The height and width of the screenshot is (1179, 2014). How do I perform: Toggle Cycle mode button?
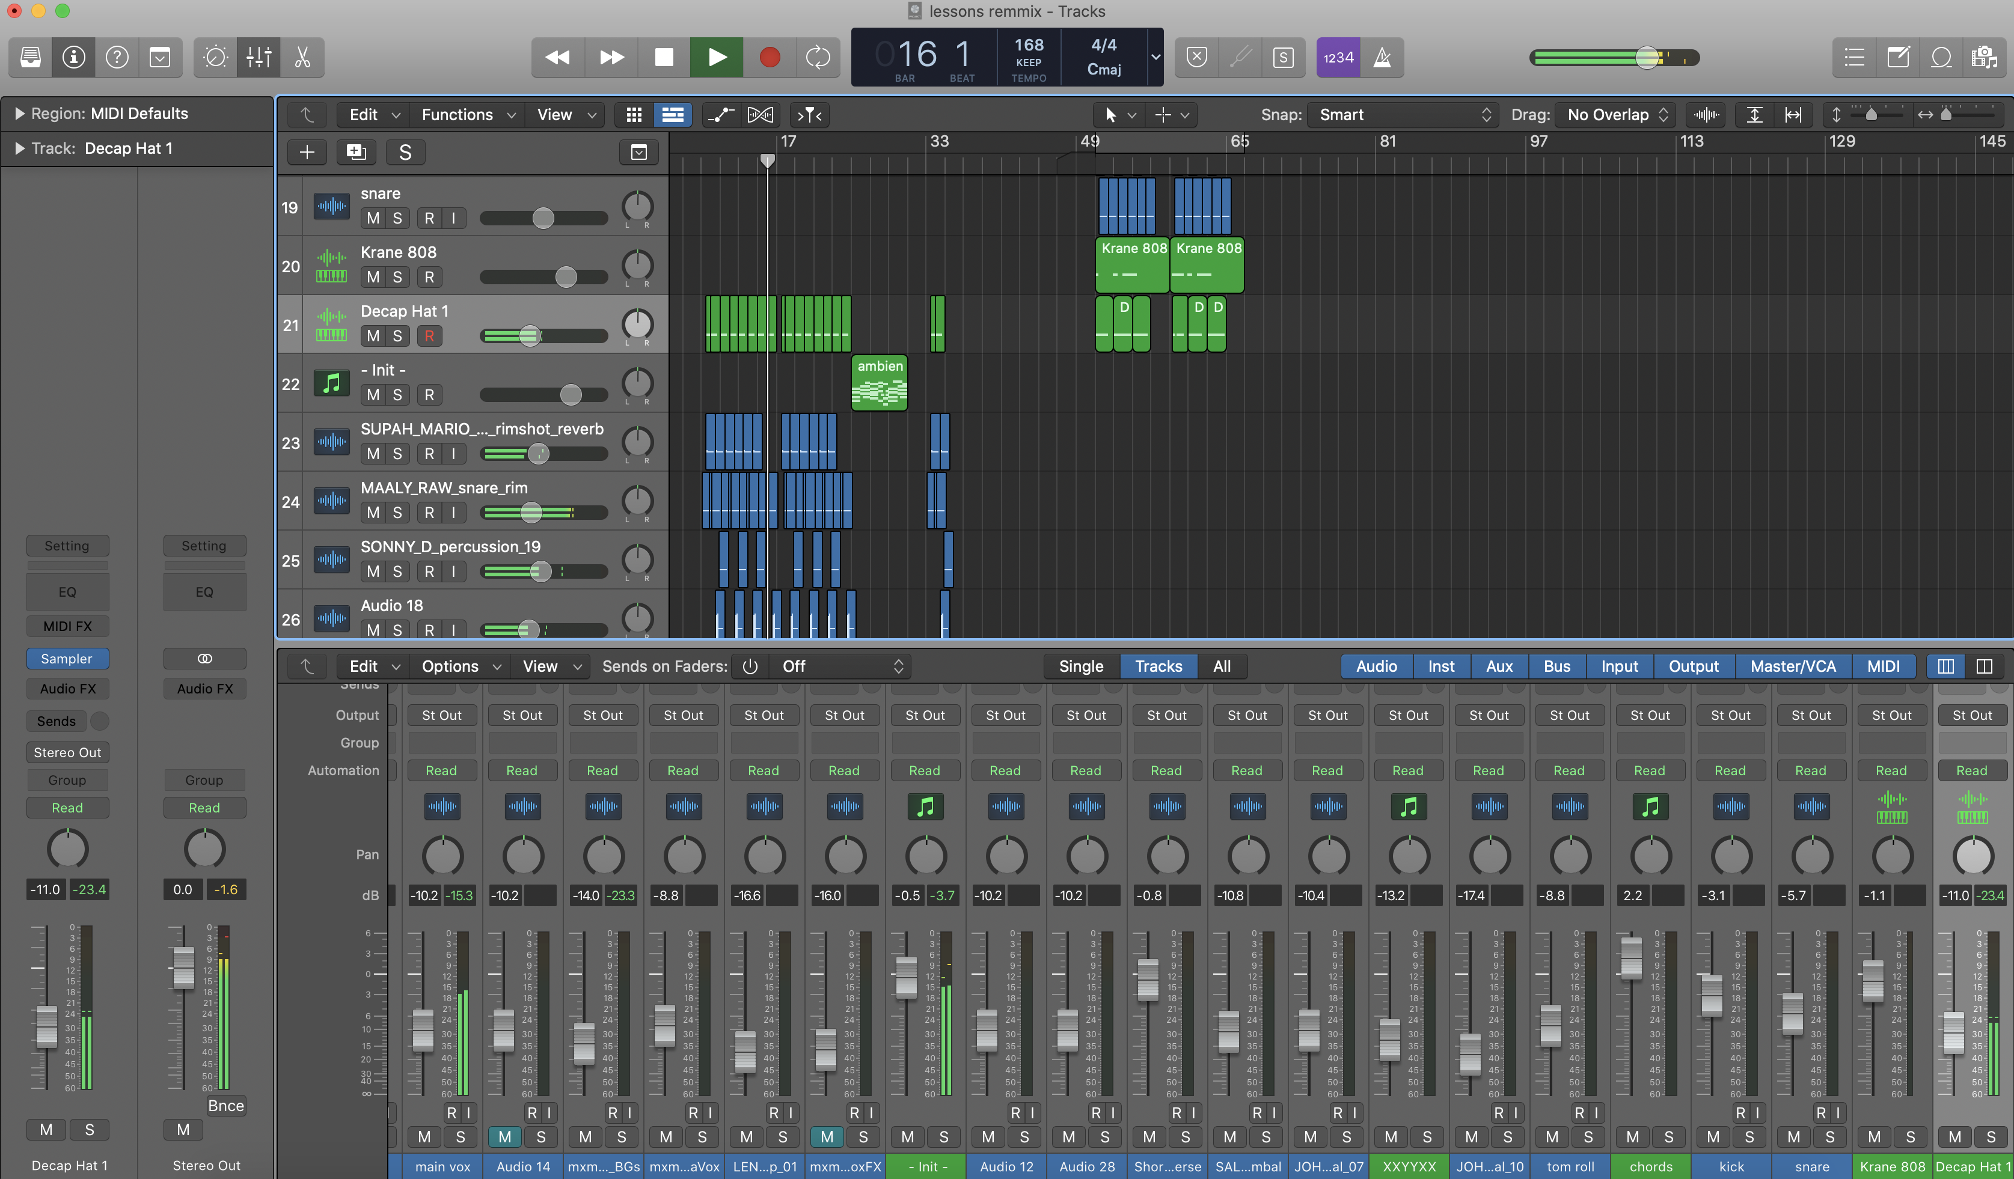[818, 56]
